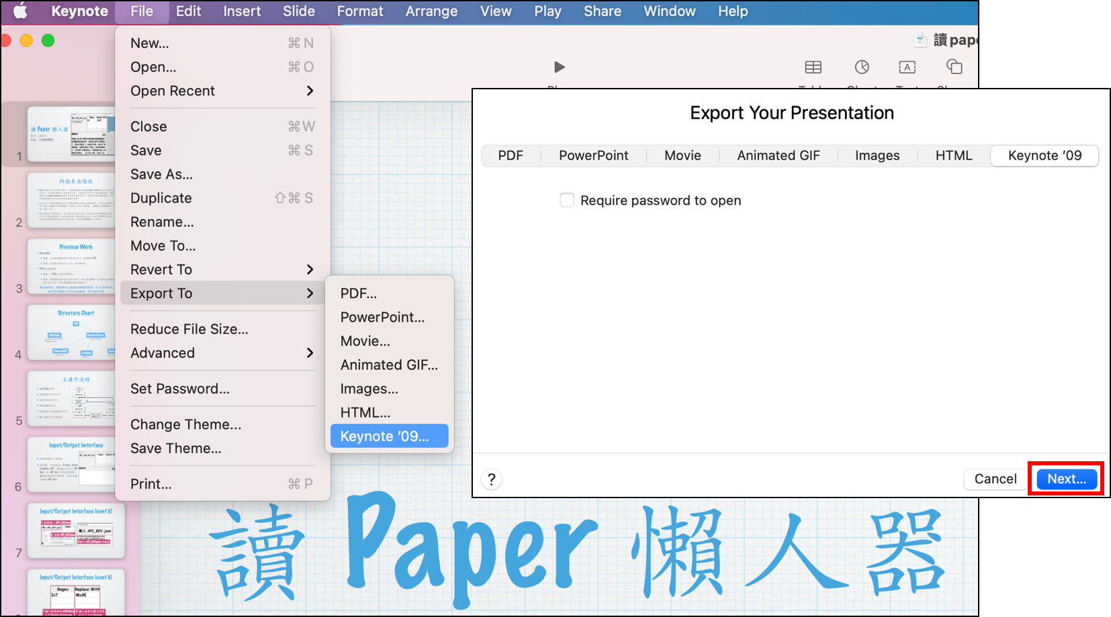
Task: Select the Previous Work slide thumbnail
Action: click(x=71, y=266)
